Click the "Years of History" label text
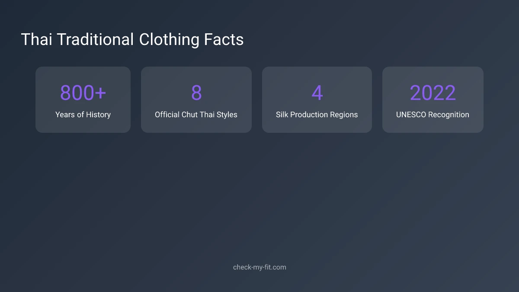Screen dimensions: 519x292 click(x=83, y=115)
